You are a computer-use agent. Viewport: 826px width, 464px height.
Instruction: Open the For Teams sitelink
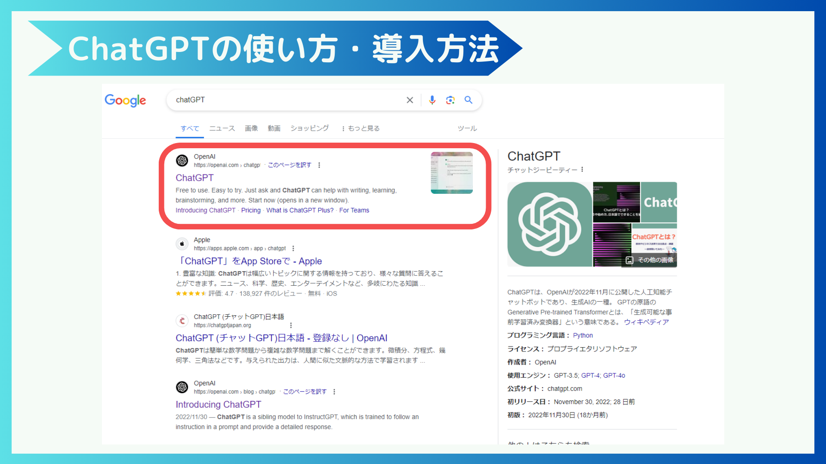point(354,211)
